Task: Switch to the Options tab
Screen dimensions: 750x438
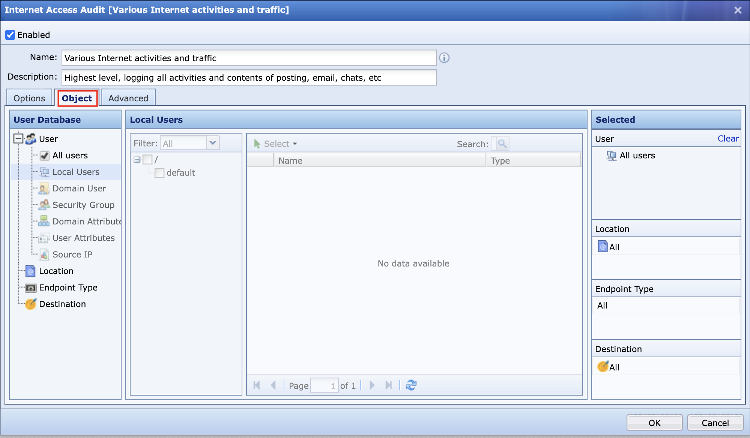Action: click(x=29, y=98)
